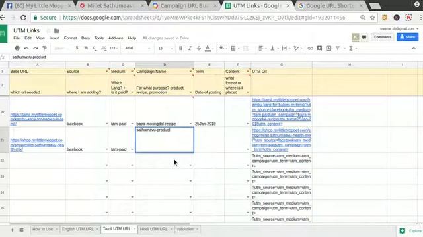
Task: Open the Tools menu
Action: coord(99,38)
